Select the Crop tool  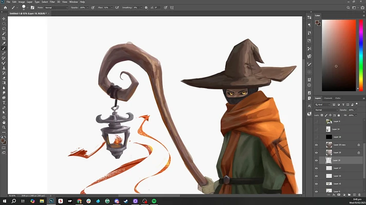4,38
